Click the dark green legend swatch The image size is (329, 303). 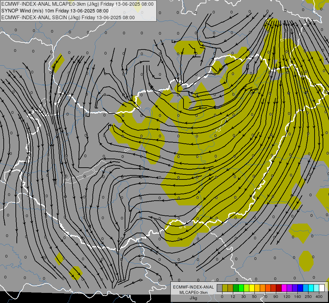(236, 288)
